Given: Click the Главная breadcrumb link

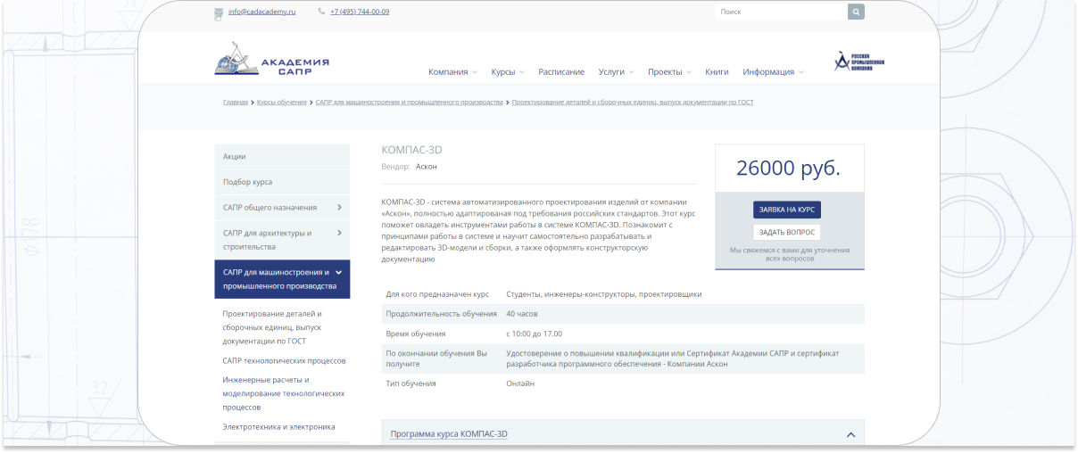Looking at the screenshot, I should pos(236,103).
